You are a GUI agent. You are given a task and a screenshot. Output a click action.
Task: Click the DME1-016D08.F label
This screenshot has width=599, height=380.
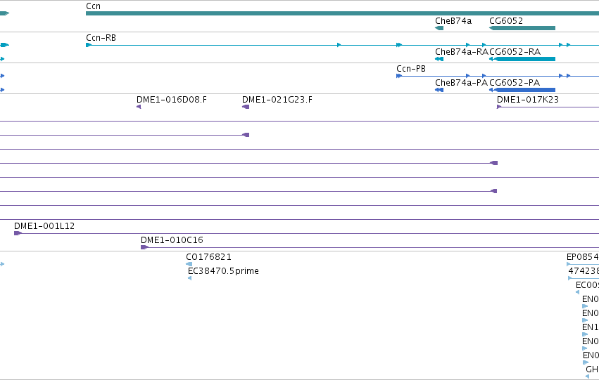coord(172,100)
